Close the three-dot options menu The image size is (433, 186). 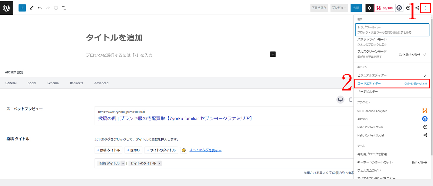pyautogui.click(x=425, y=8)
